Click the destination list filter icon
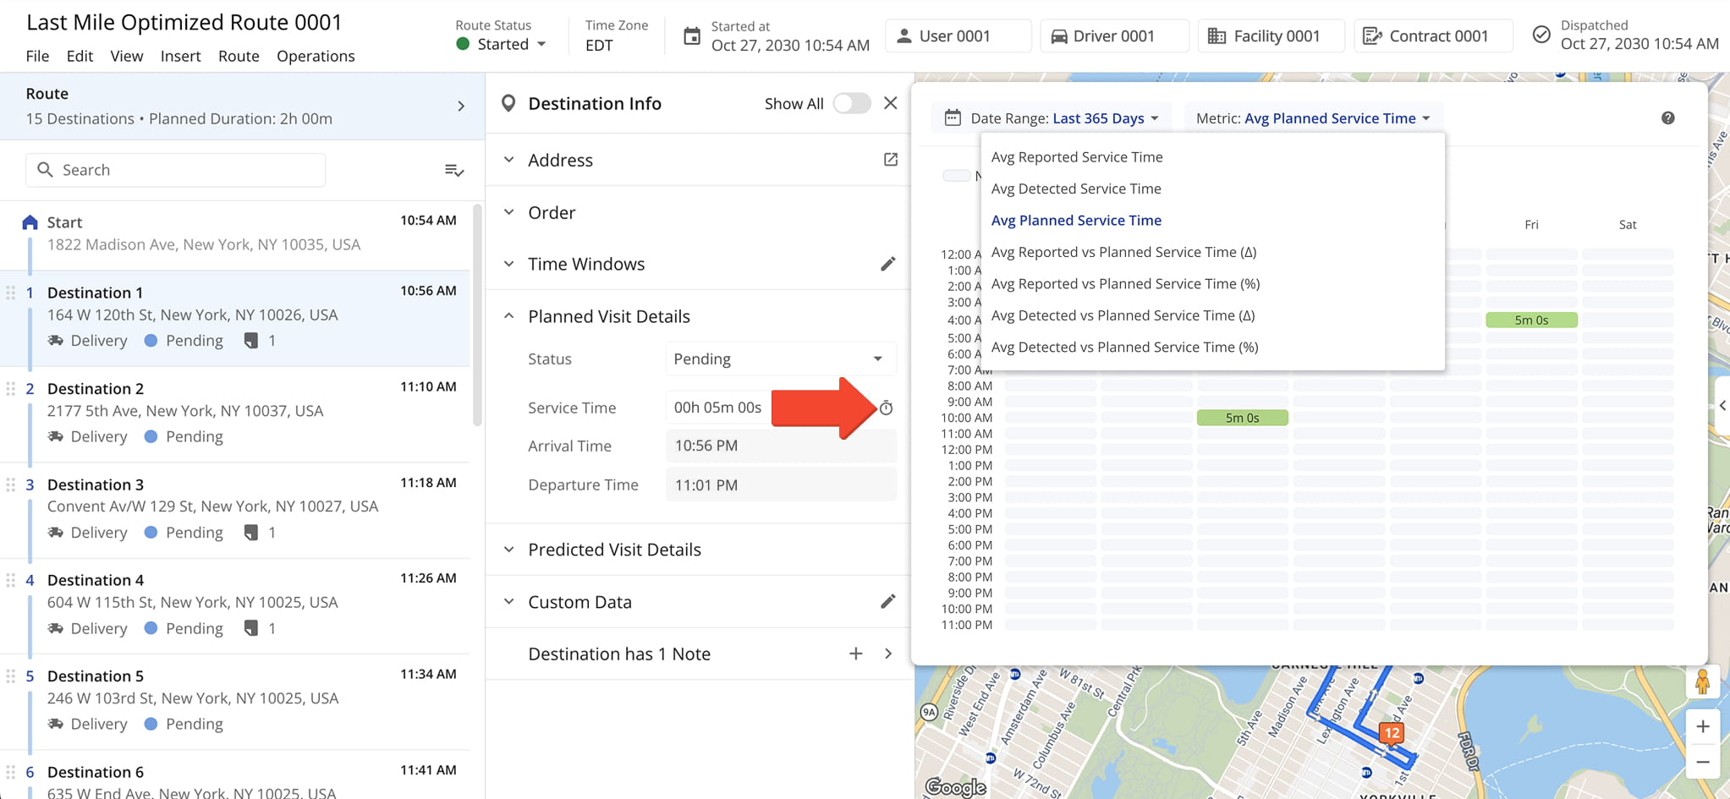The height and width of the screenshot is (799, 1730). pyautogui.click(x=454, y=170)
